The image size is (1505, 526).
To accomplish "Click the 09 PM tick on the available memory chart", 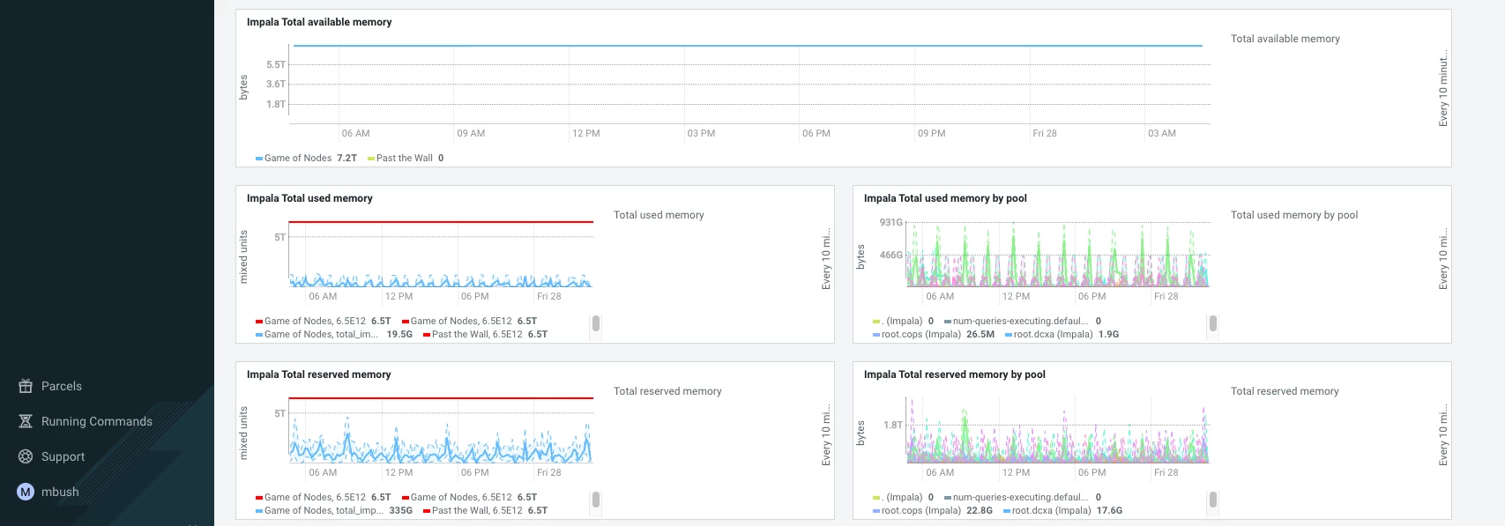I will (932, 133).
